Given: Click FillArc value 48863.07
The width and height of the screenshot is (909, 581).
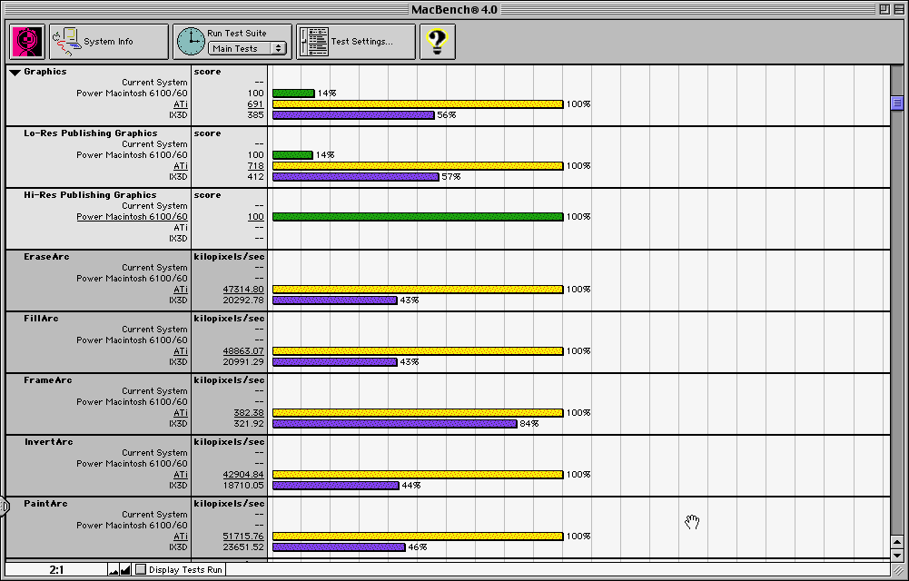Looking at the screenshot, I should pyautogui.click(x=243, y=351).
